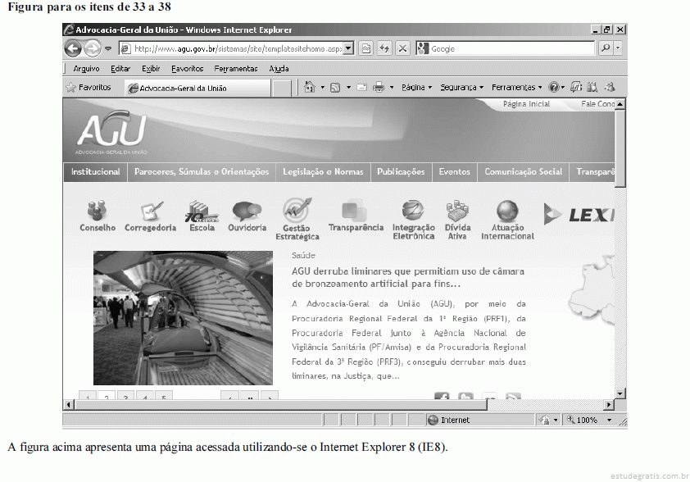Image resolution: width=690 pixels, height=482 pixels.
Task: Click the RSS feeds icon
Action: pyautogui.click(x=335, y=88)
